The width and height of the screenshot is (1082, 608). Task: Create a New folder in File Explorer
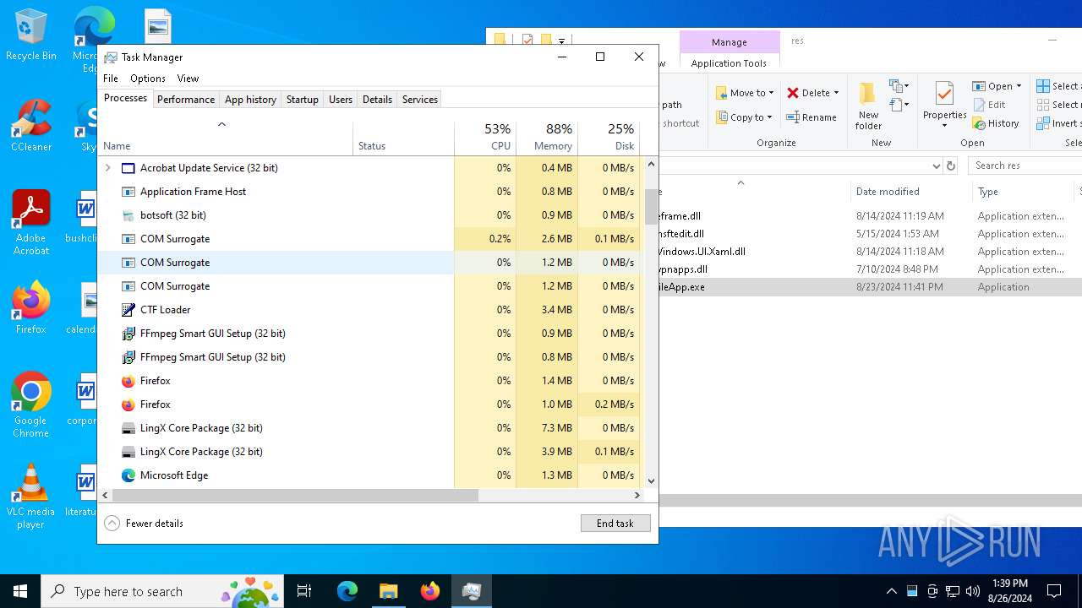click(868, 106)
